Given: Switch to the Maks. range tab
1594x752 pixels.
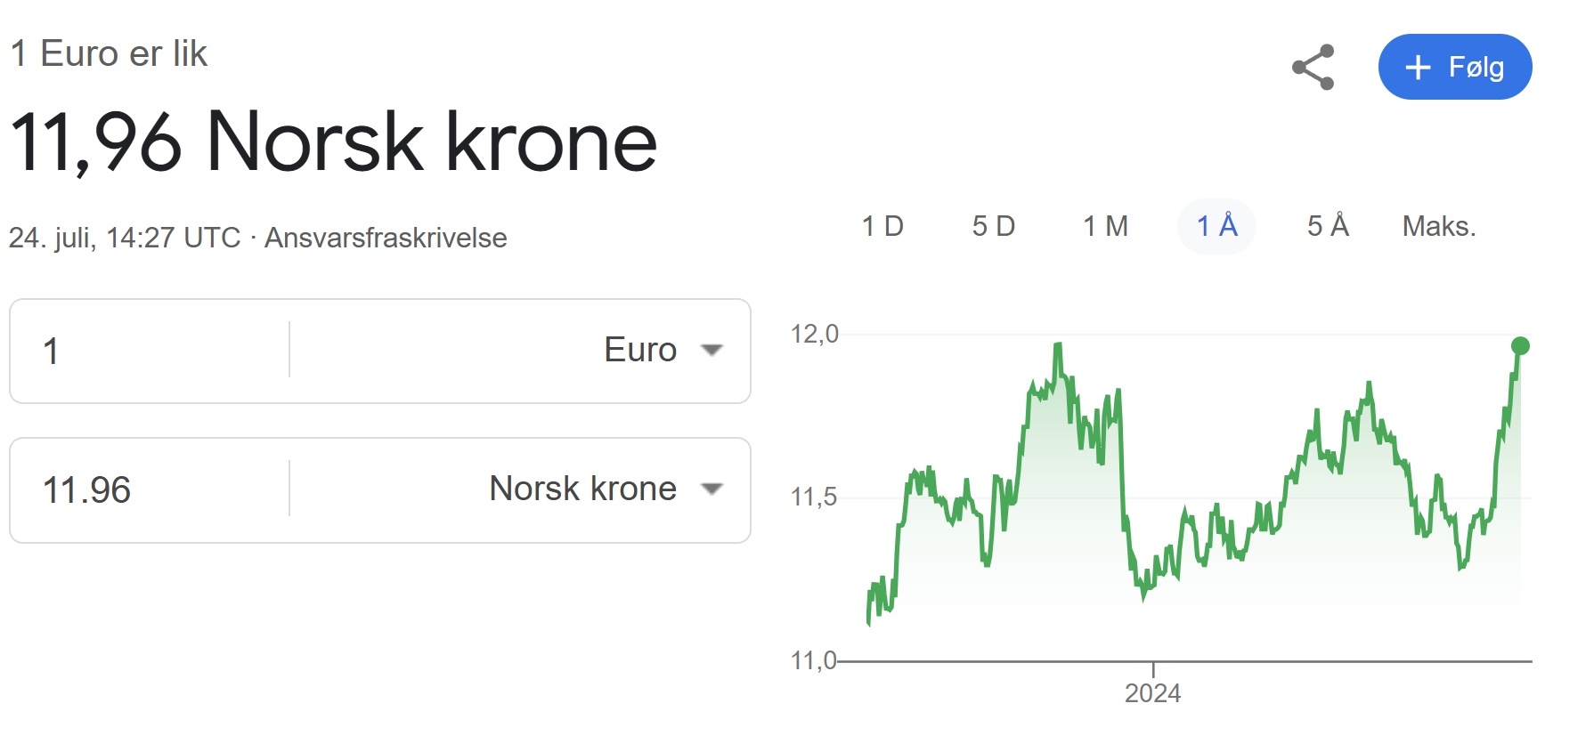Looking at the screenshot, I should pyautogui.click(x=1439, y=226).
